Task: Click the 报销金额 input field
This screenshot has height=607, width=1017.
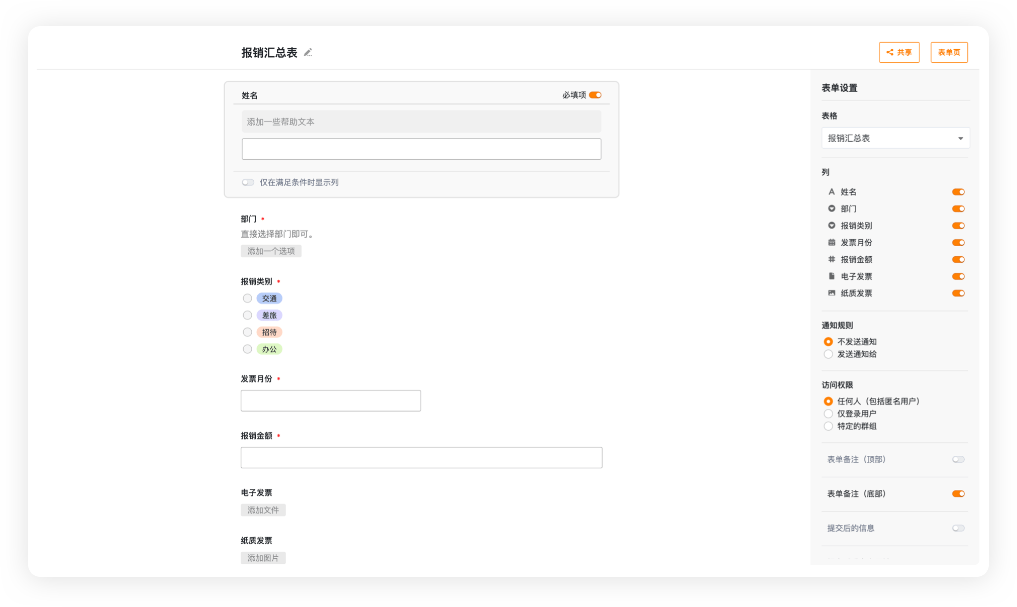Action: tap(421, 458)
